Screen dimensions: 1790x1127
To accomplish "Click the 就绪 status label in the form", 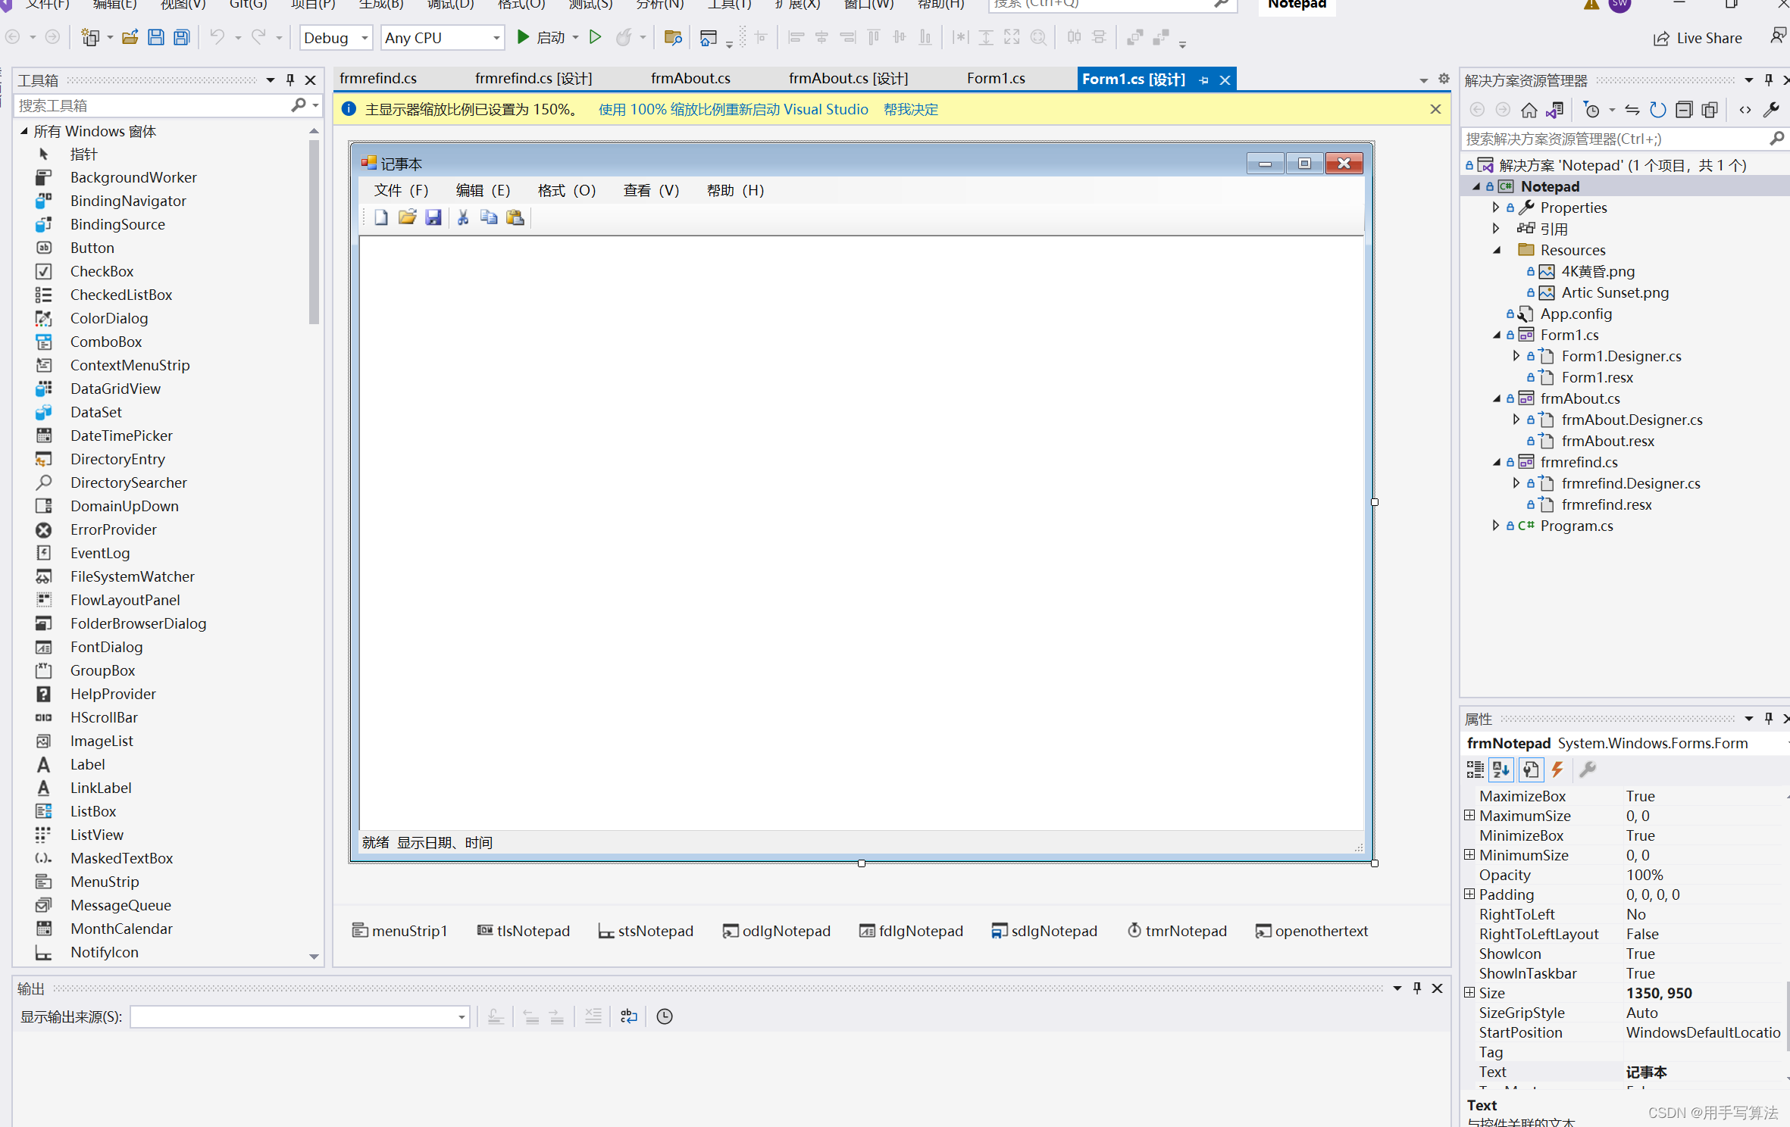I will [375, 843].
